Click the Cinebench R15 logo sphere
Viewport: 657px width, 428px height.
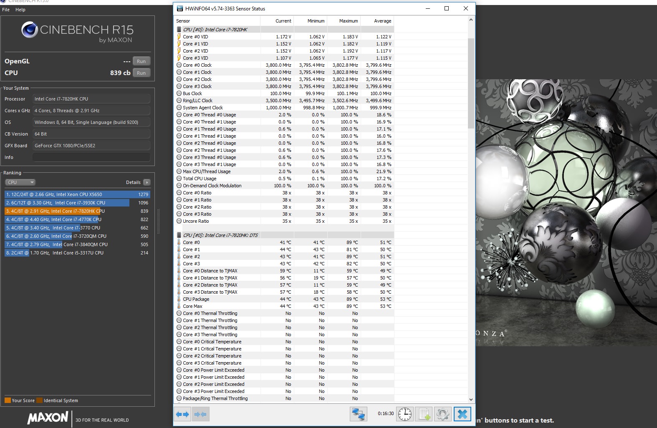pyautogui.click(x=30, y=30)
